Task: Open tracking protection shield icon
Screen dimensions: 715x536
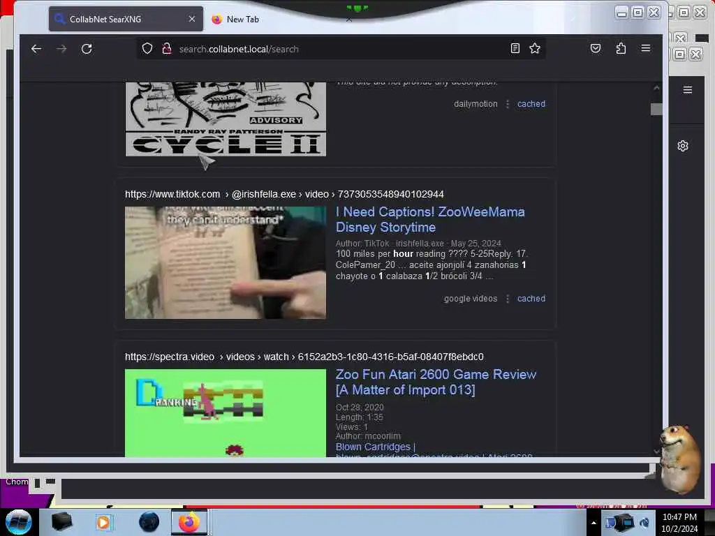Action: click(x=147, y=48)
